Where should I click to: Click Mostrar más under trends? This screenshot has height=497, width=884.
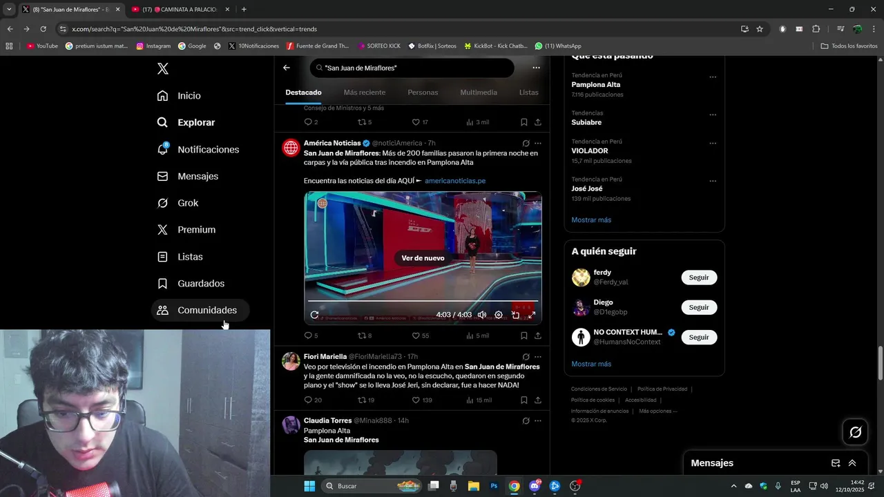tap(591, 220)
